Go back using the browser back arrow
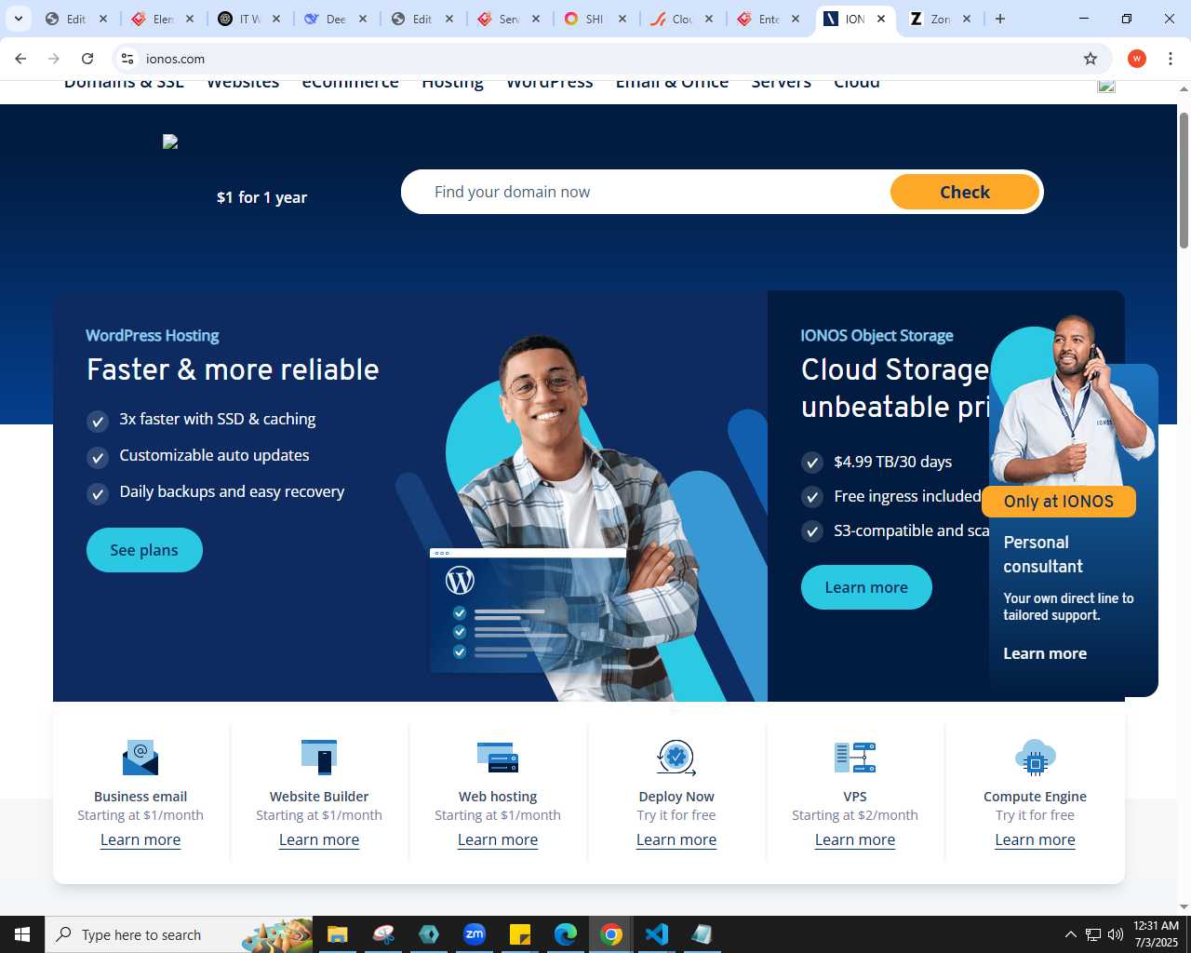 pos(20,59)
